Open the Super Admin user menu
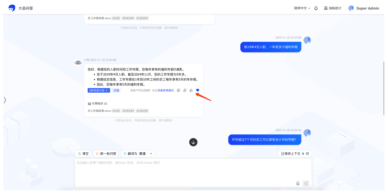The width and height of the screenshot is (388, 194). 364,8
